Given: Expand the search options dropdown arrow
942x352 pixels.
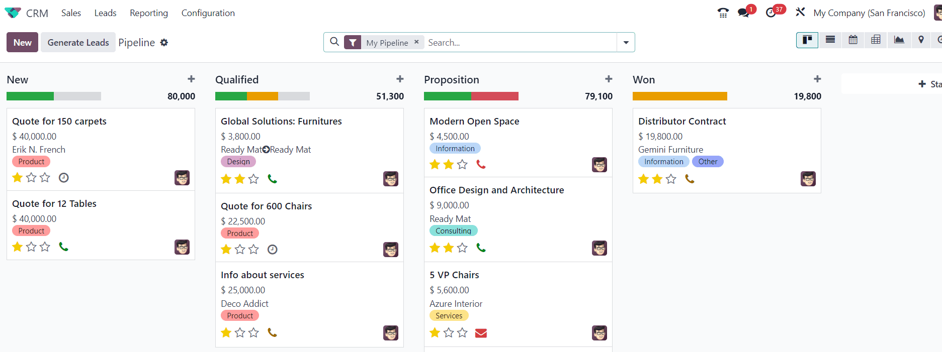Looking at the screenshot, I should (x=626, y=42).
